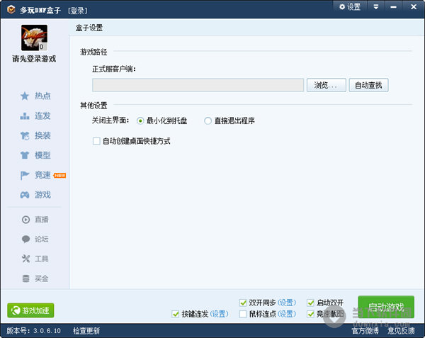The image size is (425, 338).
Task: Open 论坛 chat bubble icon
Action: click(25, 239)
